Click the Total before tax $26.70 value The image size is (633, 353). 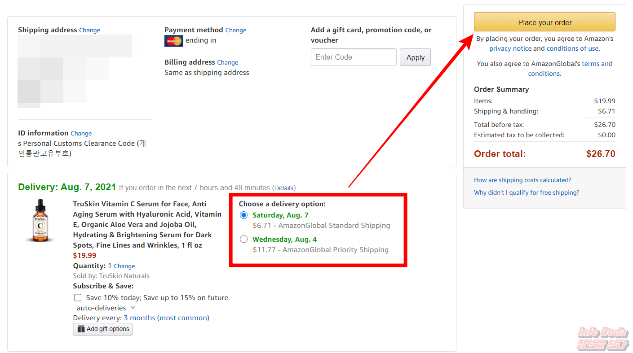pos(605,125)
